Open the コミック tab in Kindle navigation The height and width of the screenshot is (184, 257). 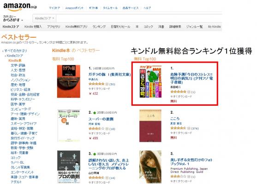pos(148,27)
